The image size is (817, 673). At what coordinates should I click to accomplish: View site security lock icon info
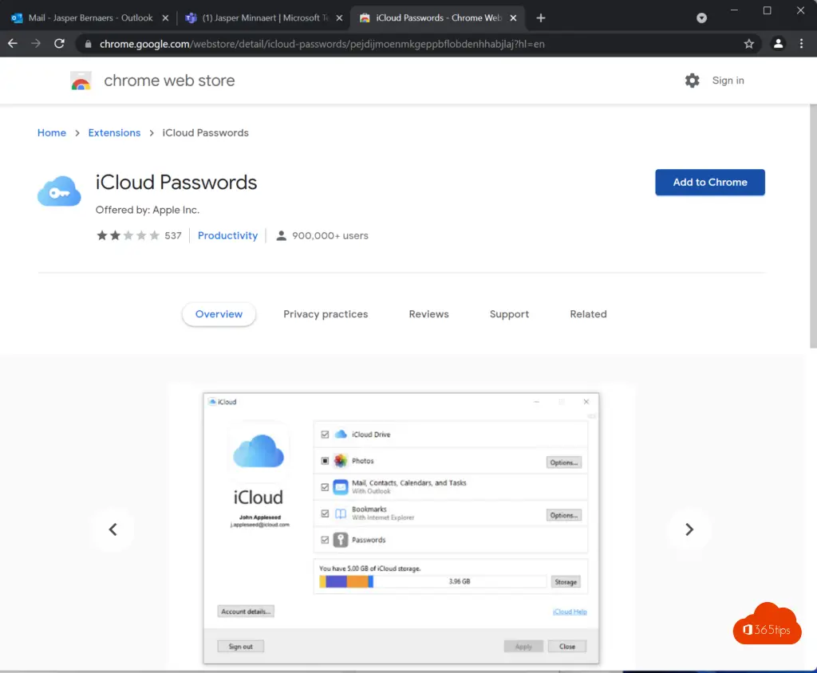click(x=88, y=45)
